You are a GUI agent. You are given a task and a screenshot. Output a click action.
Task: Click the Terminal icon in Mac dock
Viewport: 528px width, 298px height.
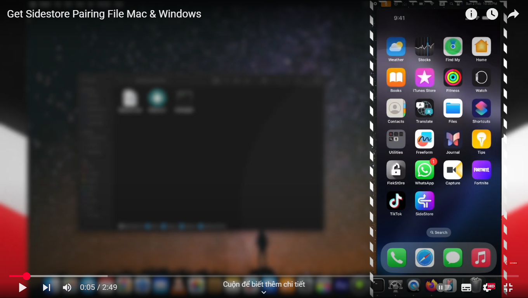[378, 286]
